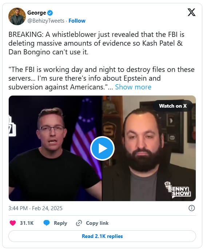Click the George display name
Viewport: 203px width, 250px height.
(37, 13)
